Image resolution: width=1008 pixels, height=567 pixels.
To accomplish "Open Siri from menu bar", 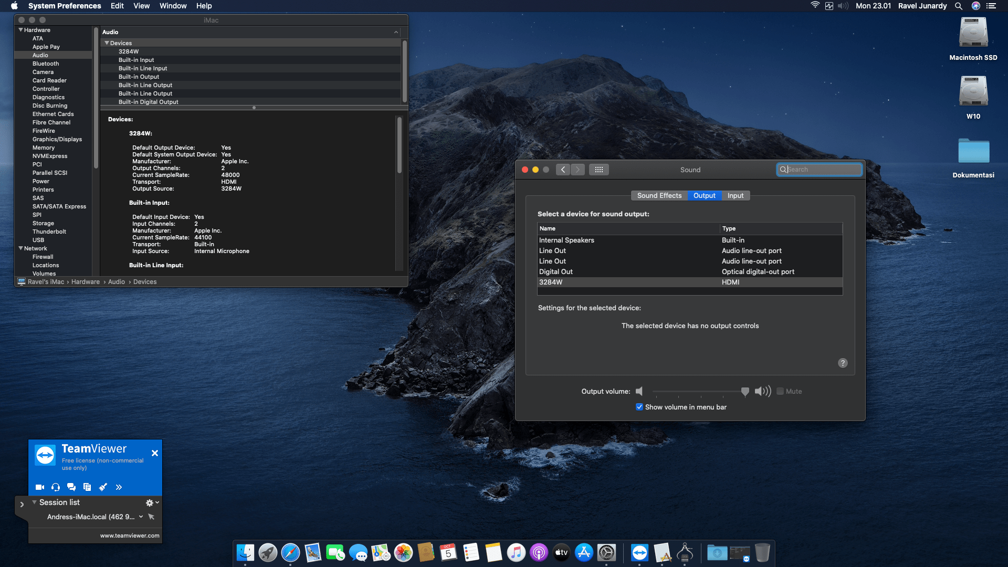I will pyautogui.click(x=976, y=6).
